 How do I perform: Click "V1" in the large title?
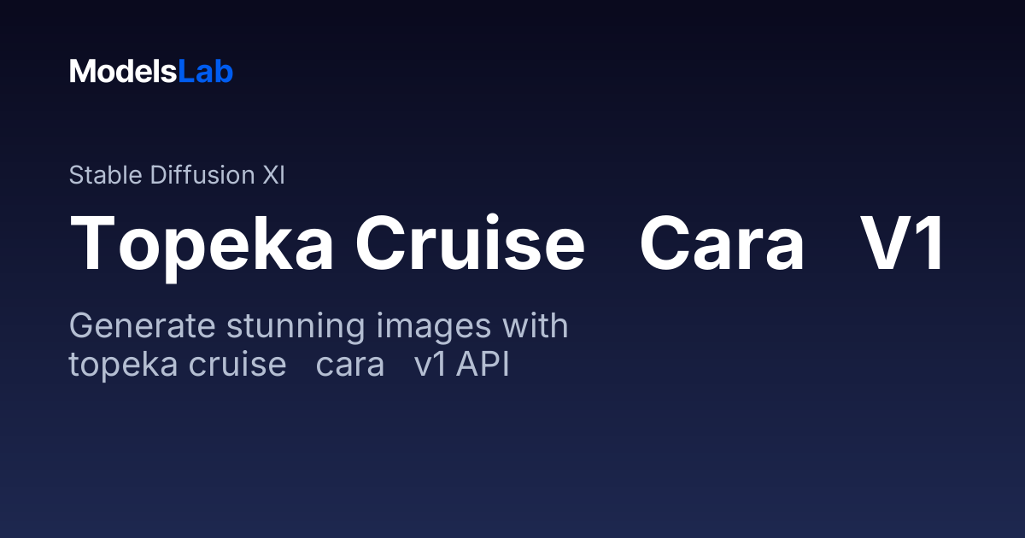pos(903,243)
